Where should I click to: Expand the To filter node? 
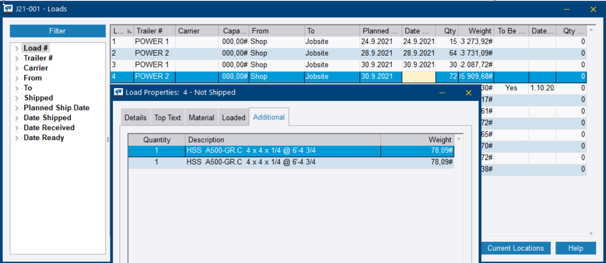pyautogui.click(x=17, y=88)
